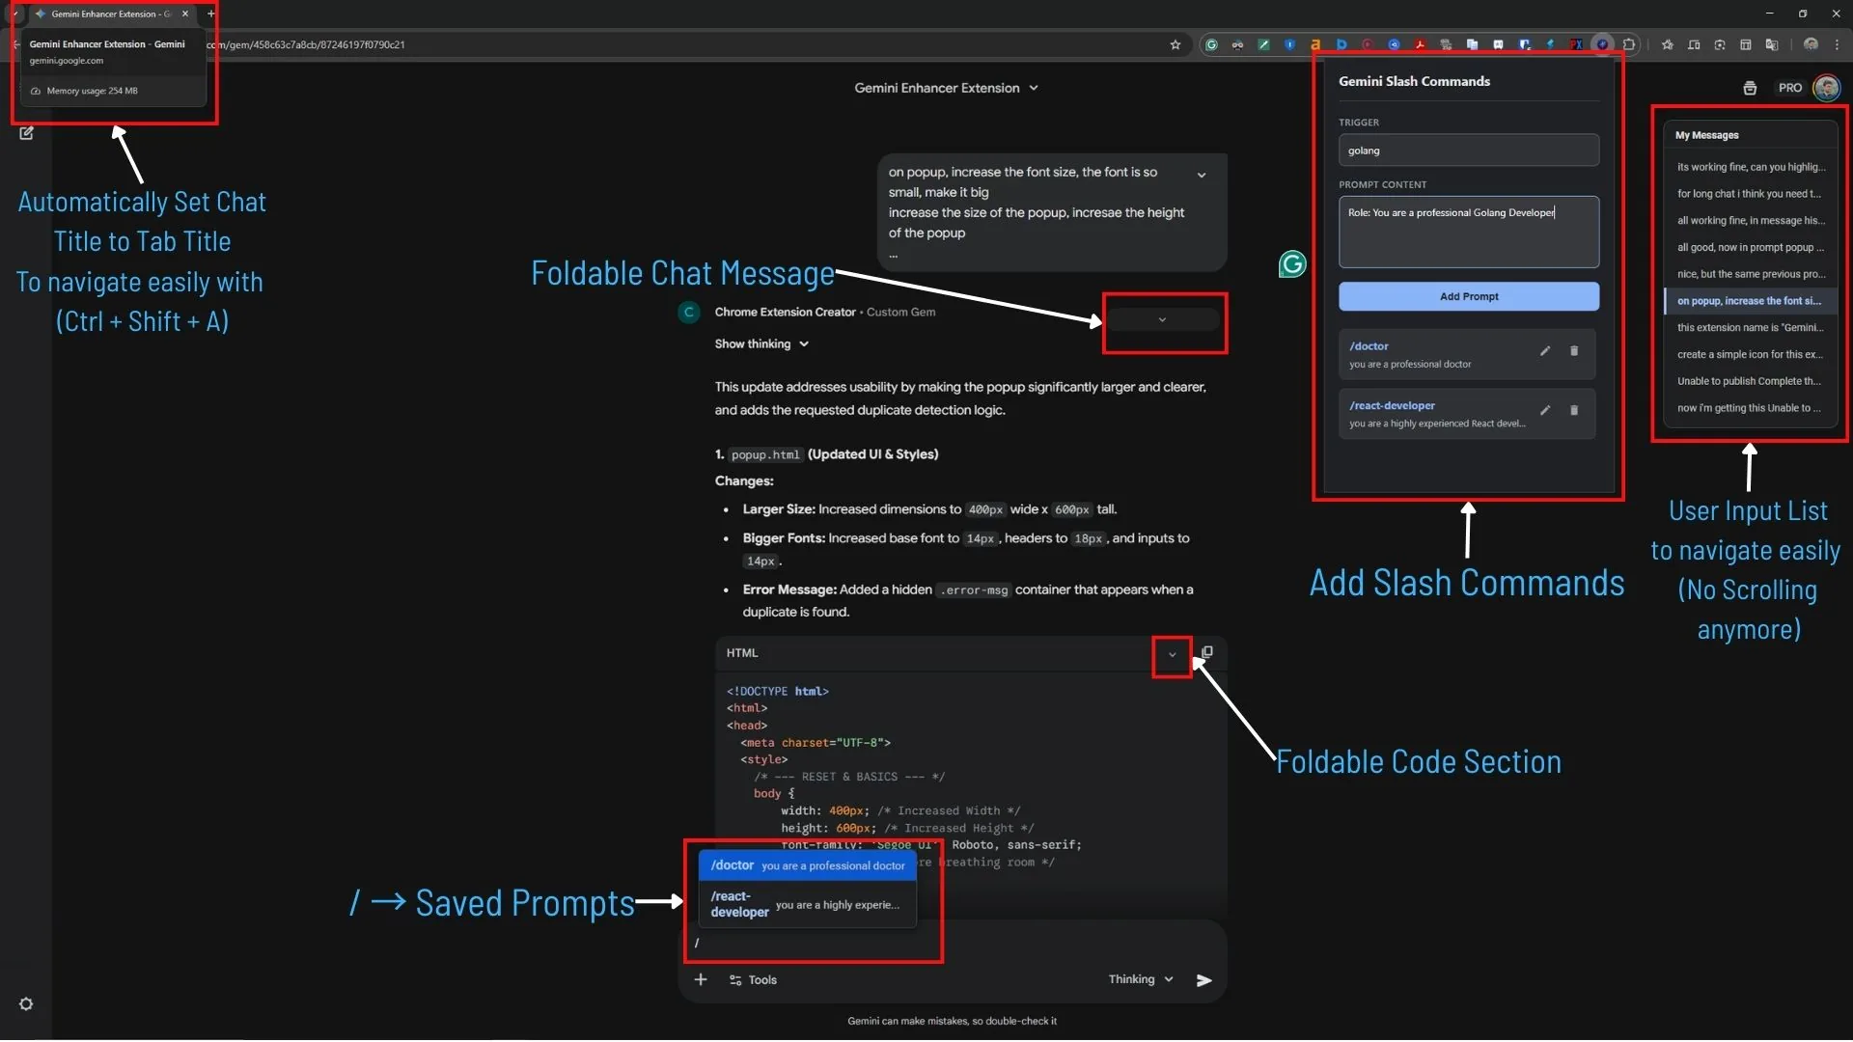Copy the HTML code block contents
The height and width of the screenshot is (1042, 1853).
coord(1207,653)
